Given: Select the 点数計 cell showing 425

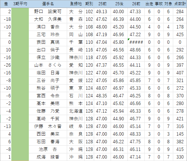Looking at the screenshot, I should (x=180, y=34).
